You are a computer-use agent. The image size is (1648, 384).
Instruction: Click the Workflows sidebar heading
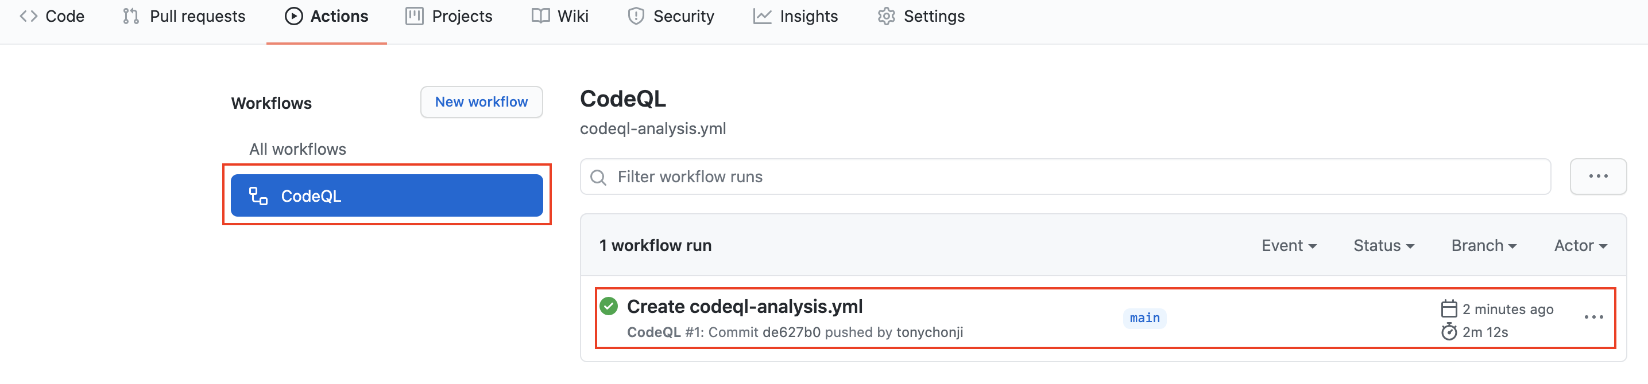coord(271,104)
